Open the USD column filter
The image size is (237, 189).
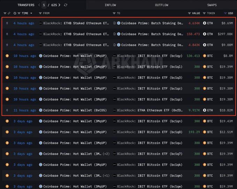(225, 13)
